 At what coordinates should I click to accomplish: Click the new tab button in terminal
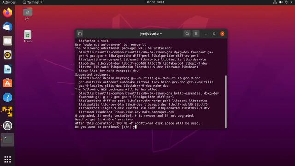tap(80, 34)
